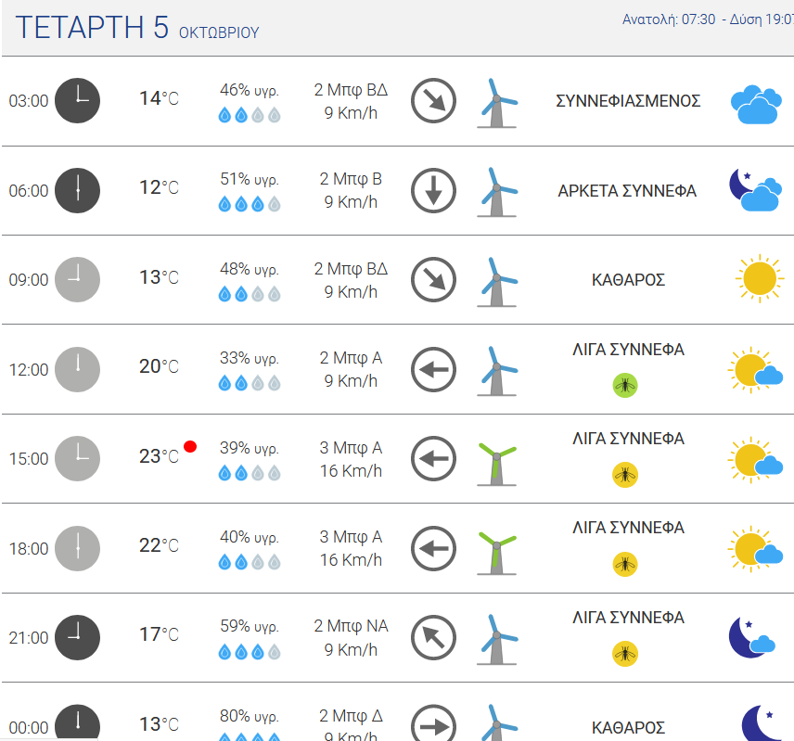Click the 3 Μπφ Α 16 Km/h at 15:00
794x741 pixels.
pyautogui.click(x=351, y=459)
